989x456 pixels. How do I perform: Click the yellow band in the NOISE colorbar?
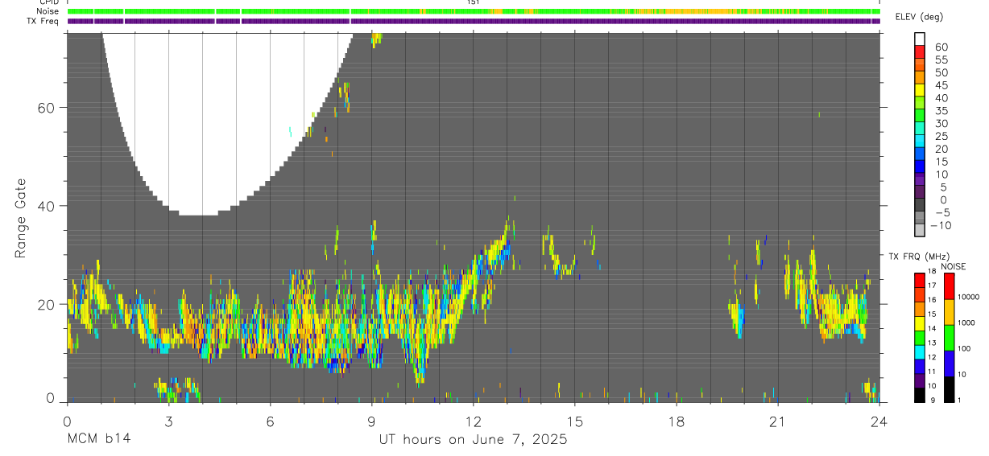click(x=949, y=312)
